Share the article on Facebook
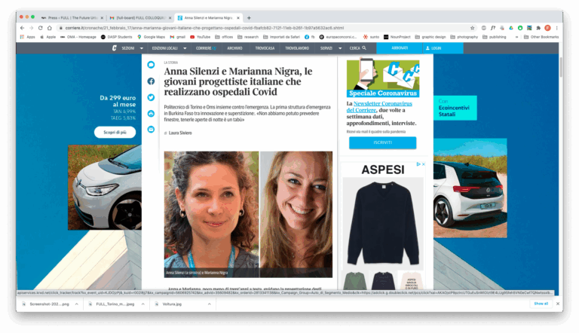The image size is (579, 333). (151, 81)
